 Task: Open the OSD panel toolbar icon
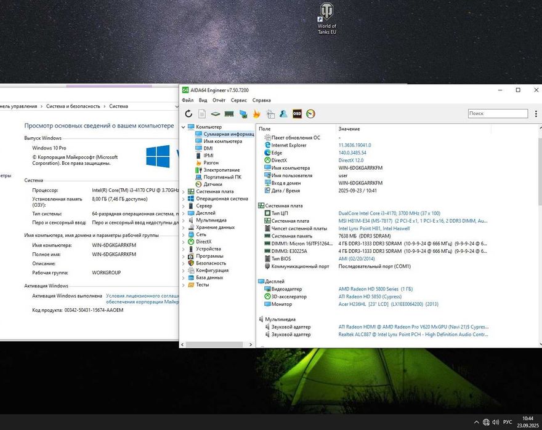pos(297,114)
